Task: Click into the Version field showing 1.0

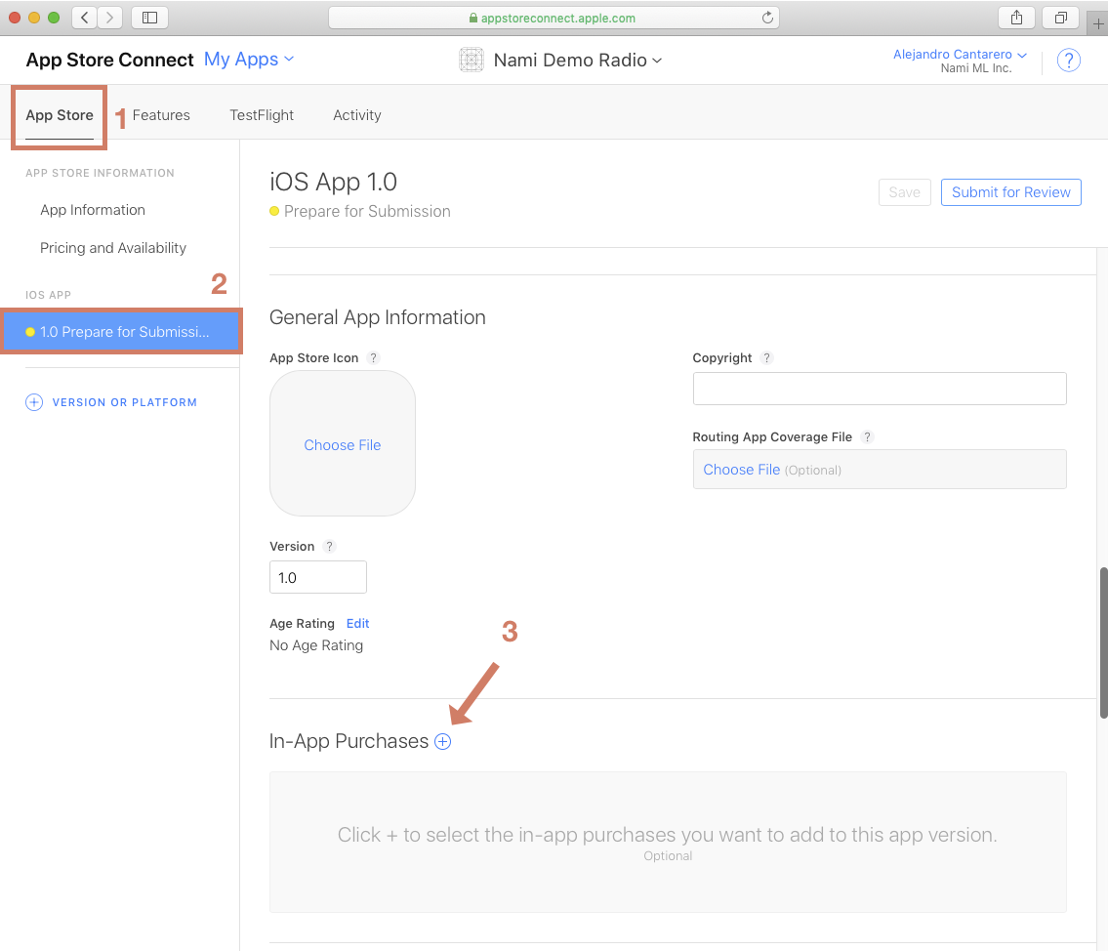Action: tap(318, 577)
